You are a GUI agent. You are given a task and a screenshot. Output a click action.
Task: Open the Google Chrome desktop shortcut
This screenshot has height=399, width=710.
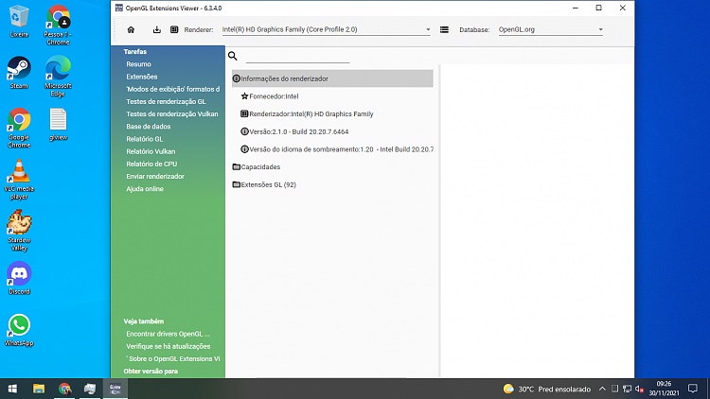tap(19, 128)
